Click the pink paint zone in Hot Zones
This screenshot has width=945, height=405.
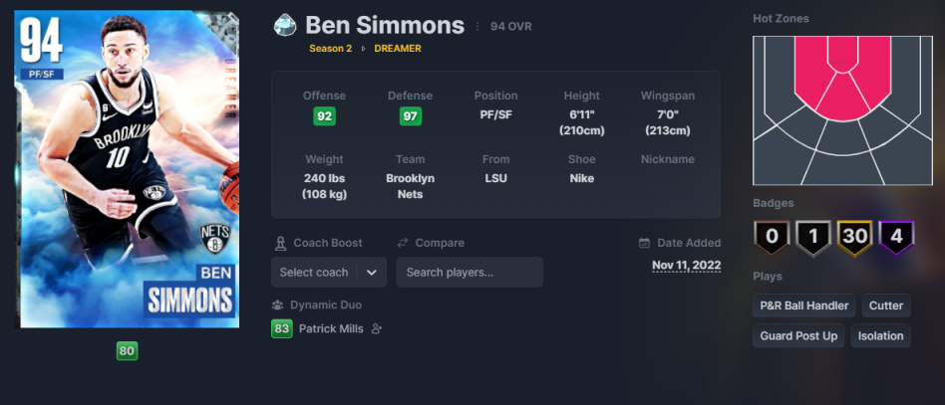(842, 79)
